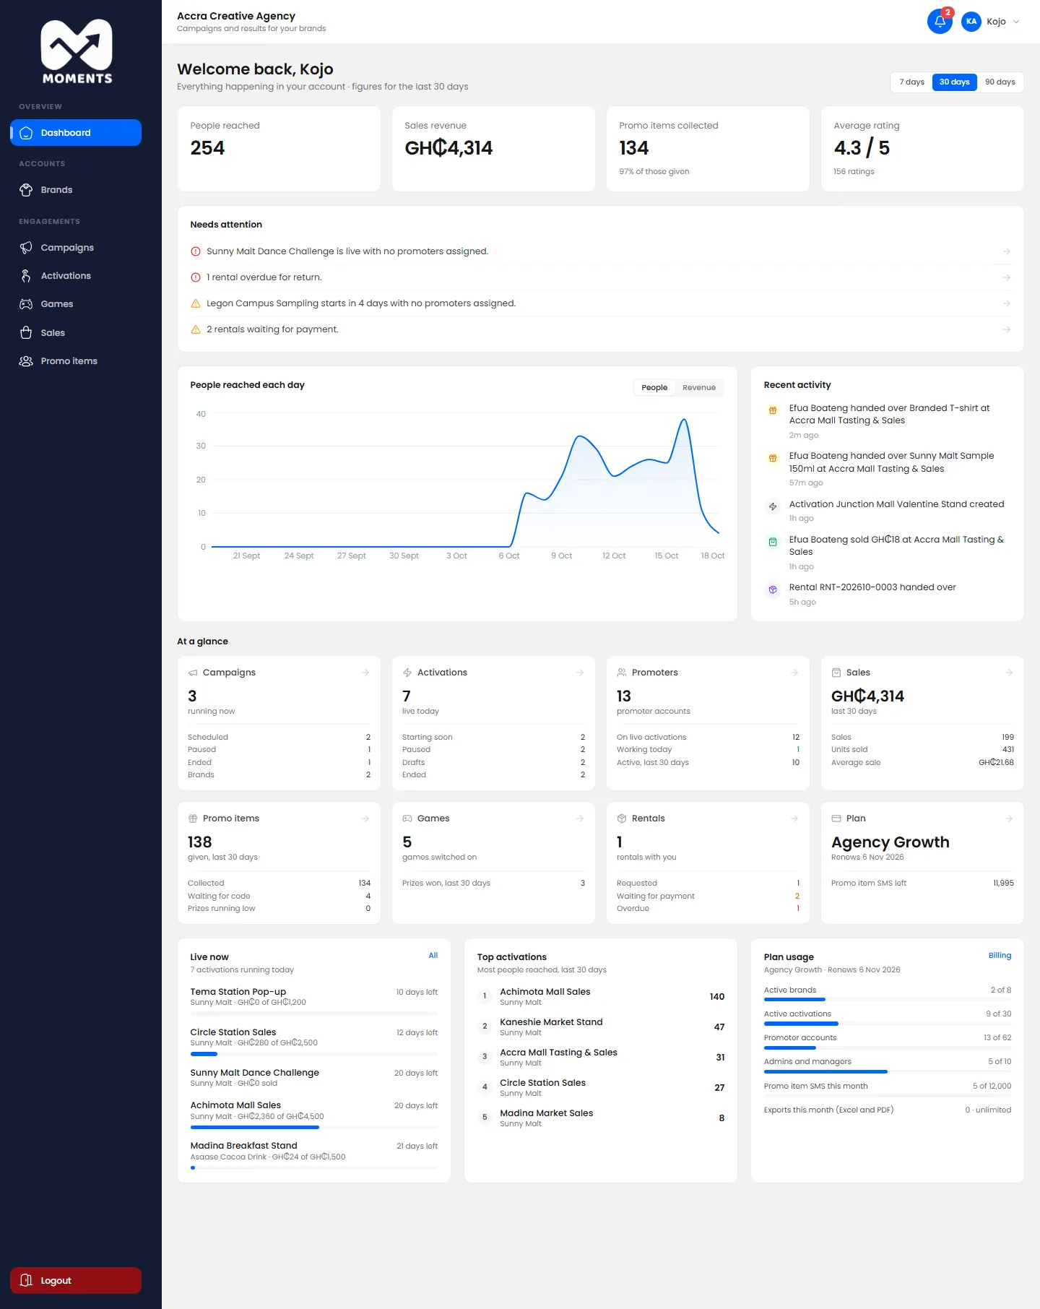The image size is (1040, 1309).
Task: Select the 7 days range
Action: click(911, 82)
